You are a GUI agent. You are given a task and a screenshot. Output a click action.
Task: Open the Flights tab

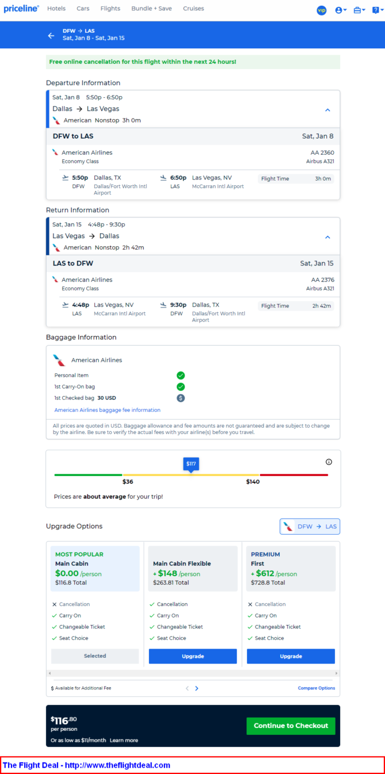pos(110,9)
